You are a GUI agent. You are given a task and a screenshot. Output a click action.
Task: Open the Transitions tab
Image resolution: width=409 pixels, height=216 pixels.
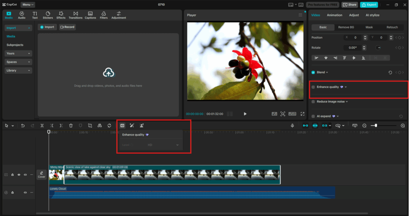75,15
